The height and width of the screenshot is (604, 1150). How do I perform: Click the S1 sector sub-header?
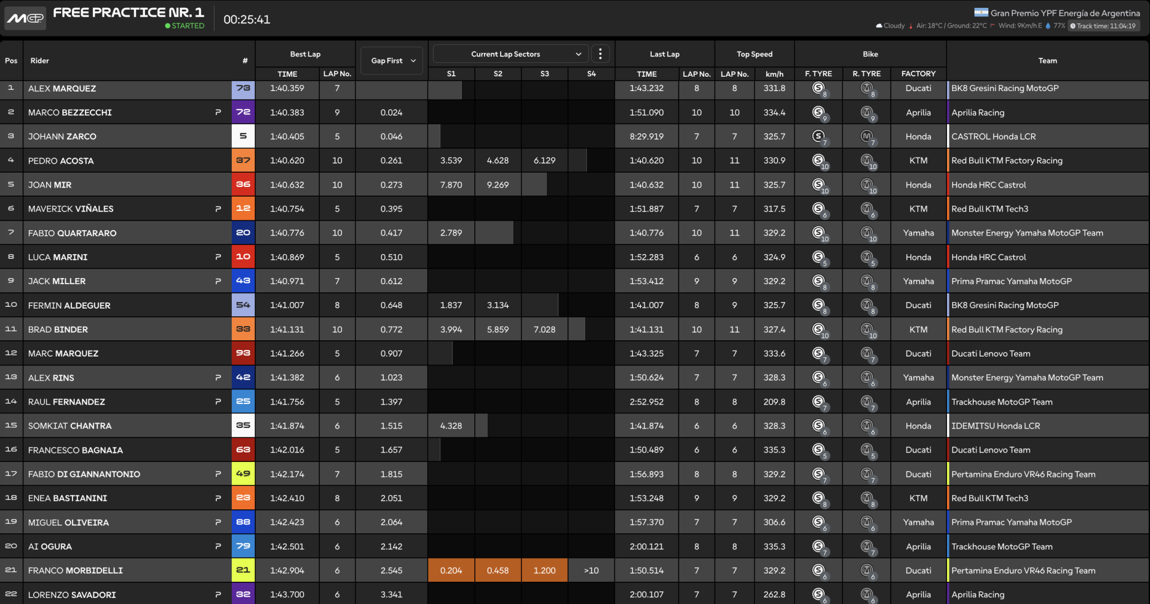tap(452, 74)
